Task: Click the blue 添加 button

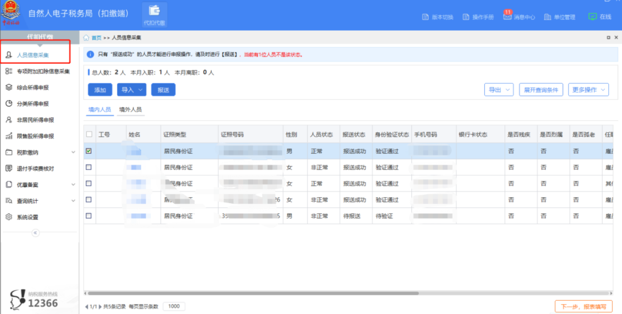Action: 100,90
